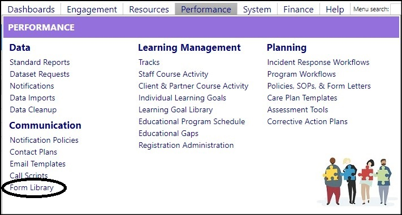Image resolution: width=402 pixels, height=215 pixels.
Task: Open the Dashboards menu
Action: click(31, 10)
